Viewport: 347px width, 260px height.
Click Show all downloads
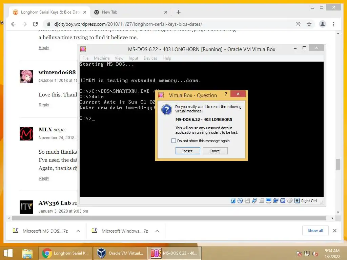[x=315, y=231]
